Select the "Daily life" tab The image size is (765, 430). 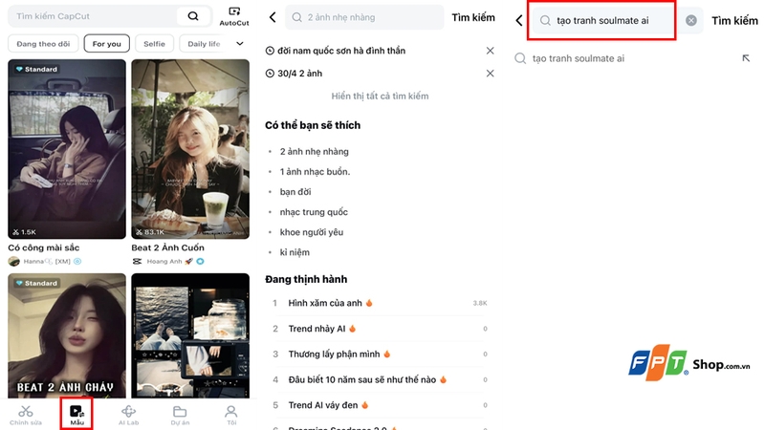coord(204,43)
